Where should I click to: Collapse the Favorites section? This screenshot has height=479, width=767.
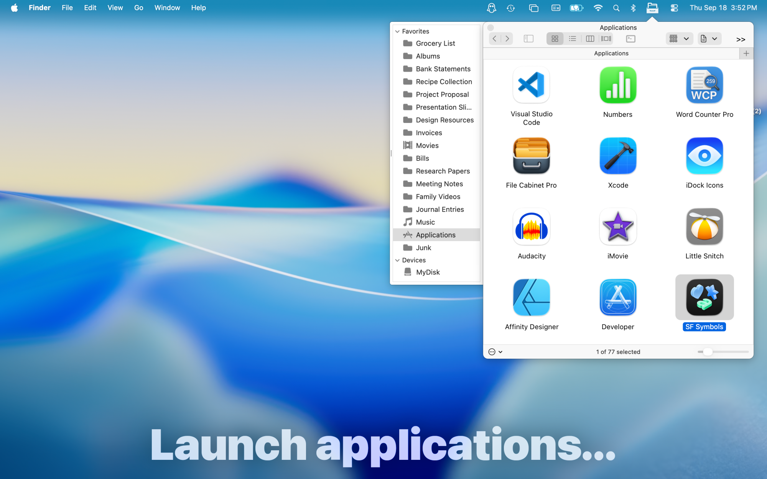click(397, 31)
